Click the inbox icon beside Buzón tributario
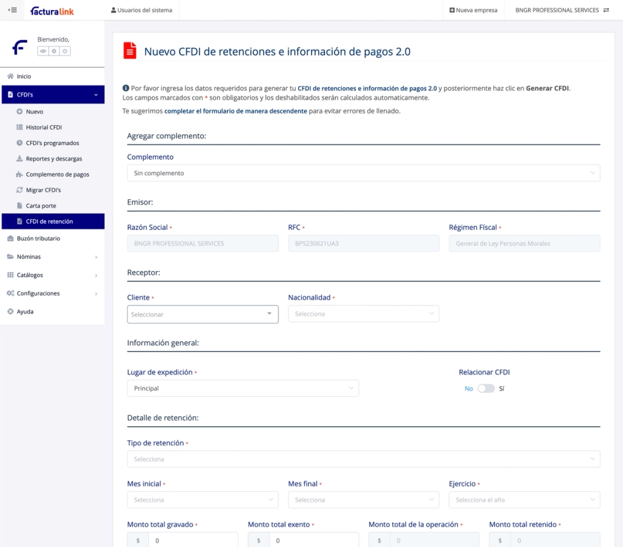This screenshot has width=623, height=547. click(10, 239)
